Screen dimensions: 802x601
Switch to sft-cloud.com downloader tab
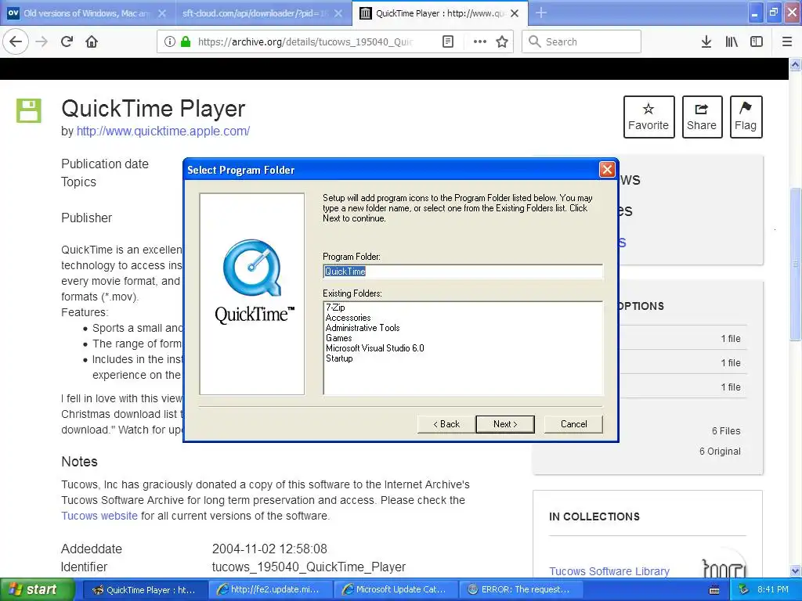263,13
